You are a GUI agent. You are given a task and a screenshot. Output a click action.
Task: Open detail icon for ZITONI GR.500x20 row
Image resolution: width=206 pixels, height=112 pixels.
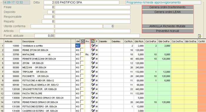(93, 63)
